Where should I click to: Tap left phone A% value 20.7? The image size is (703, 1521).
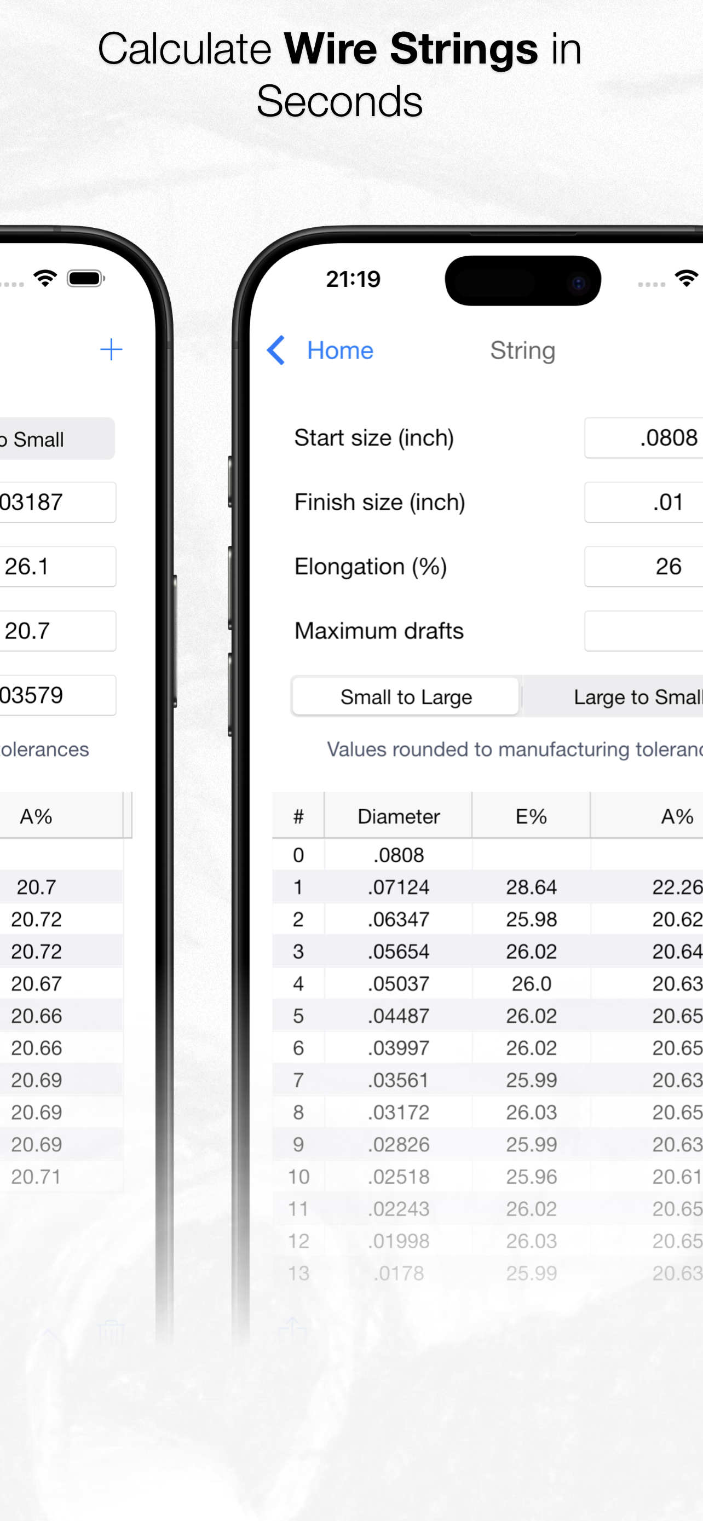[x=36, y=888]
